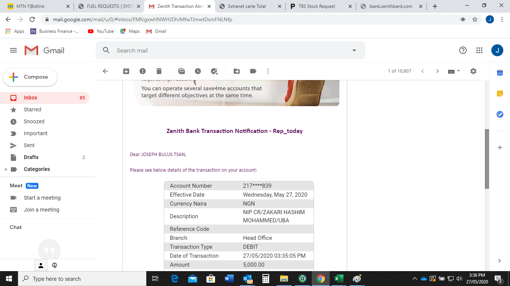Viewport: 510px width, 286px height.
Task: Snooze this email
Action: pyautogui.click(x=198, y=71)
